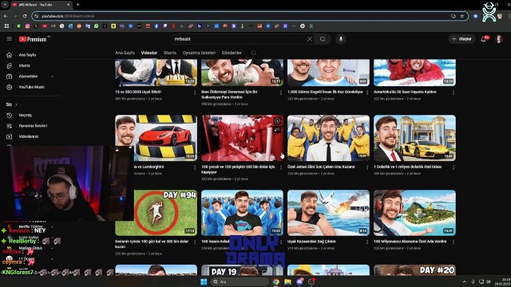Open options menu for Uçak Bileti video
511x287 pixels.
point(195,92)
